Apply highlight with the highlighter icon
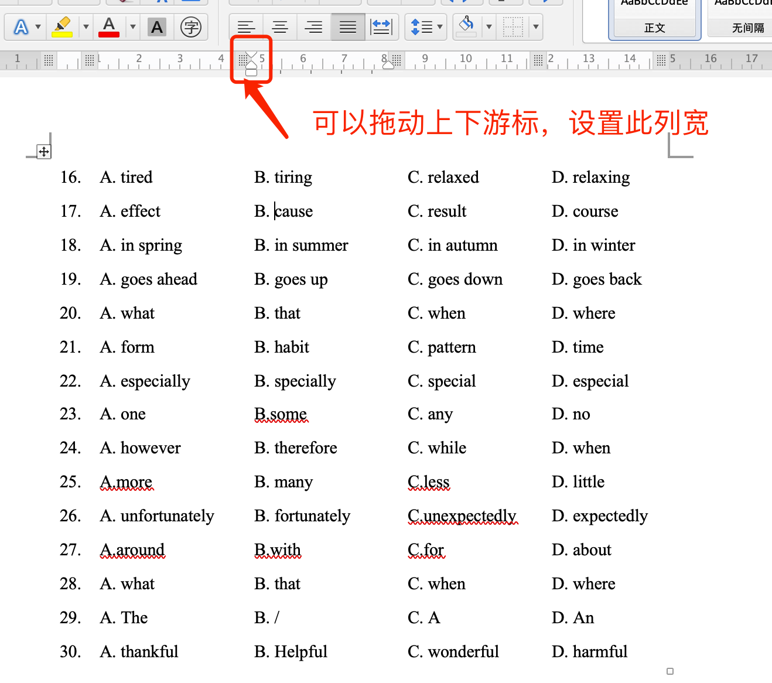The height and width of the screenshot is (683, 772). coord(63,27)
